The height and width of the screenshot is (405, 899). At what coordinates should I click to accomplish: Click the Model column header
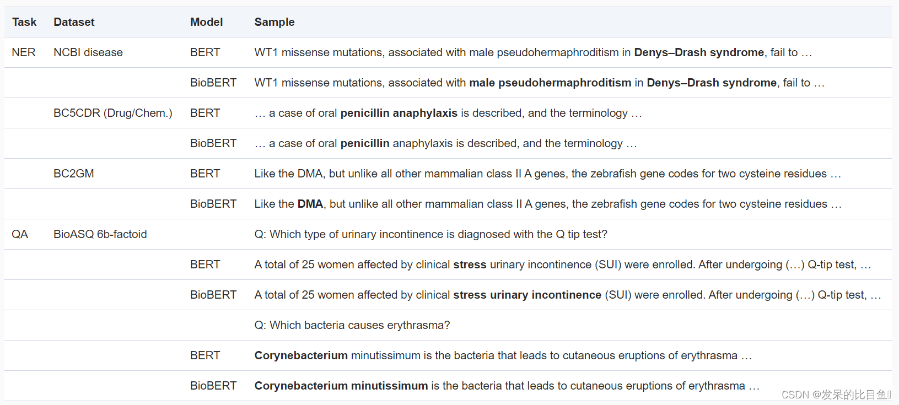(x=207, y=22)
